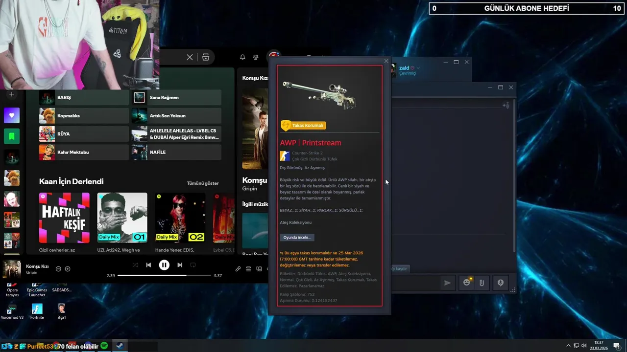Open the Spotify lyrics microphone icon

pyautogui.click(x=238, y=269)
